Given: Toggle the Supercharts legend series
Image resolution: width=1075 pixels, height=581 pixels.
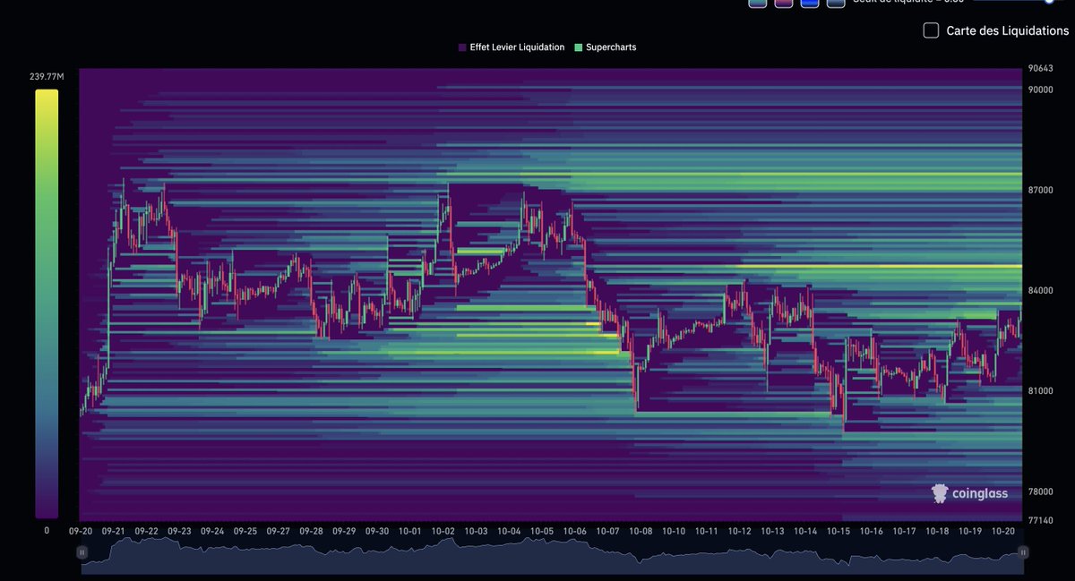Looking at the screenshot, I should click(x=606, y=47).
